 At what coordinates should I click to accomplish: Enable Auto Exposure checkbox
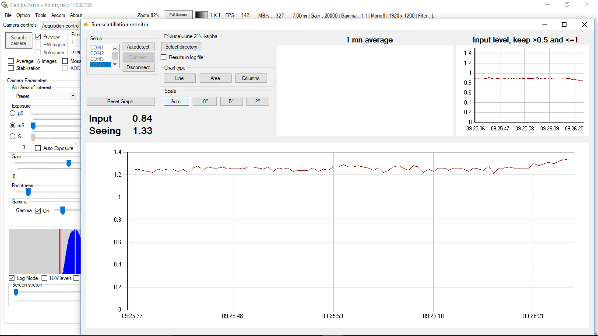tap(38, 148)
